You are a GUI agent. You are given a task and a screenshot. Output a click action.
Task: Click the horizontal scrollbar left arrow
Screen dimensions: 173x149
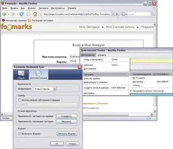2,114
